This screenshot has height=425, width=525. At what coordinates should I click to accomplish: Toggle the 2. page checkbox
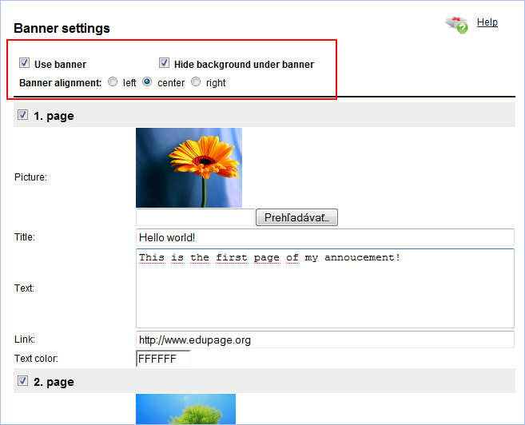(22, 381)
